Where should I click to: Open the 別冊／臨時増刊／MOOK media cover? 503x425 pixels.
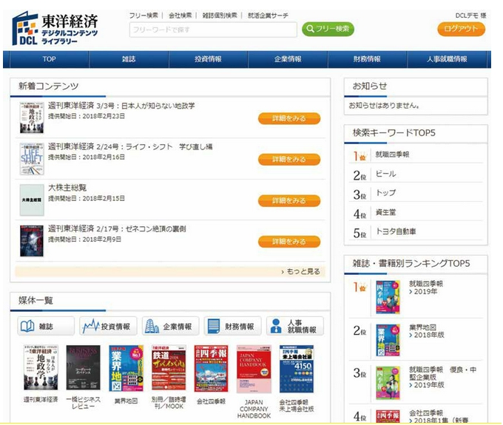(169, 367)
